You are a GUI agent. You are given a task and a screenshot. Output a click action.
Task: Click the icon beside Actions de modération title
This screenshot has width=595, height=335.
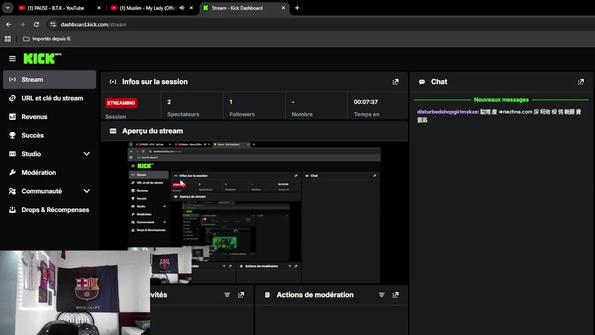point(267,295)
